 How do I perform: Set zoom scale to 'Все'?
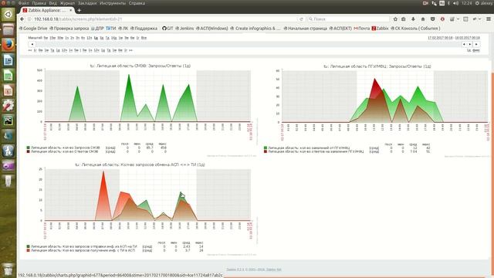click(144, 38)
